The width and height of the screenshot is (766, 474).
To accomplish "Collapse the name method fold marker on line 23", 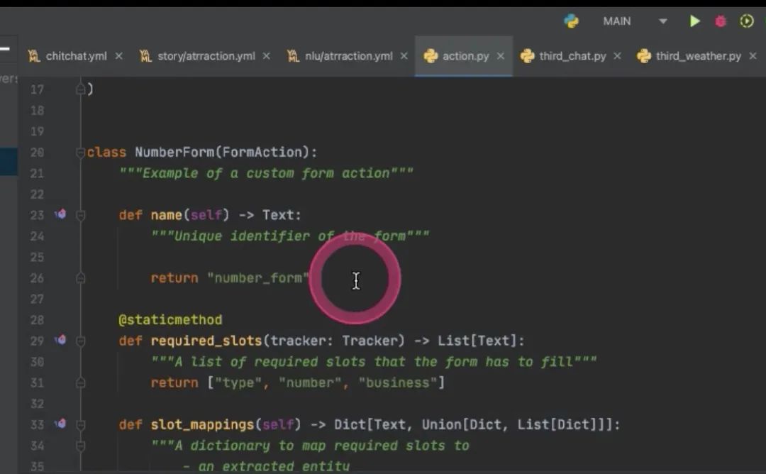I will coord(81,215).
